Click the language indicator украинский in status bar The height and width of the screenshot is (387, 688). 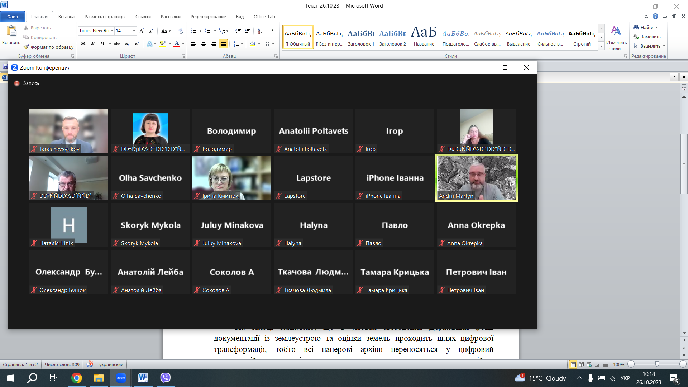coord(111,365)
